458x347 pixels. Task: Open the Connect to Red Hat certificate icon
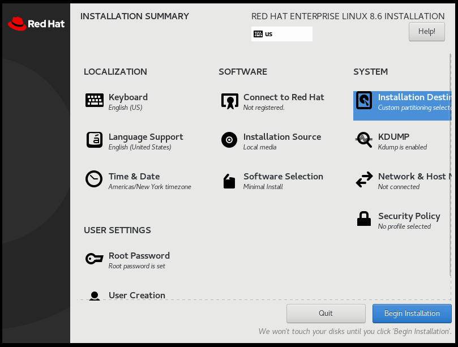(230, 101)
